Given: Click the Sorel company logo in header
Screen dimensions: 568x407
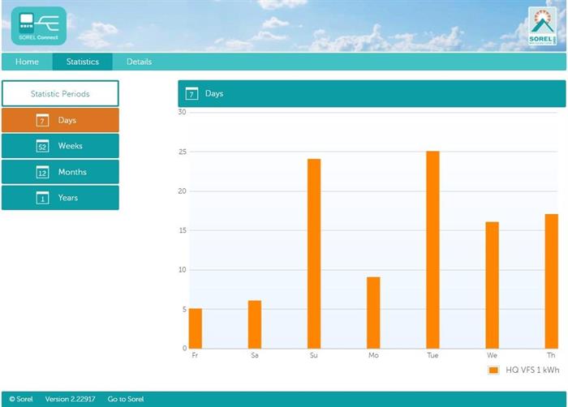Looking at the screenshot, I should pyautogui.click(x=542, y=26).
